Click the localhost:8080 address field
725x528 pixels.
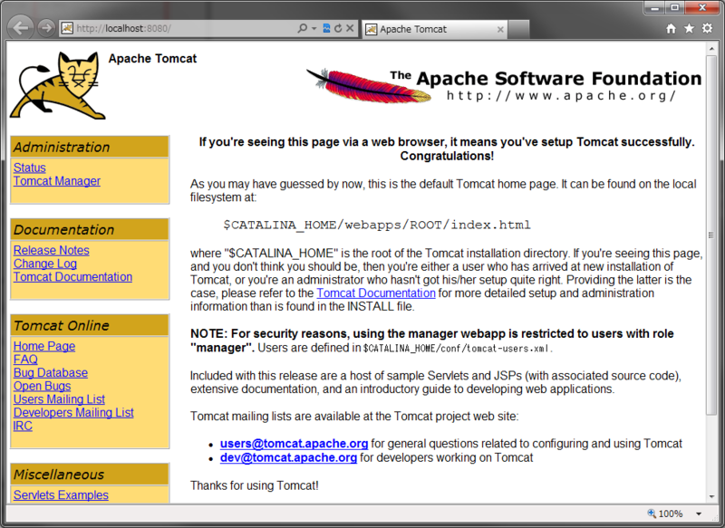(x=185, y=28)
